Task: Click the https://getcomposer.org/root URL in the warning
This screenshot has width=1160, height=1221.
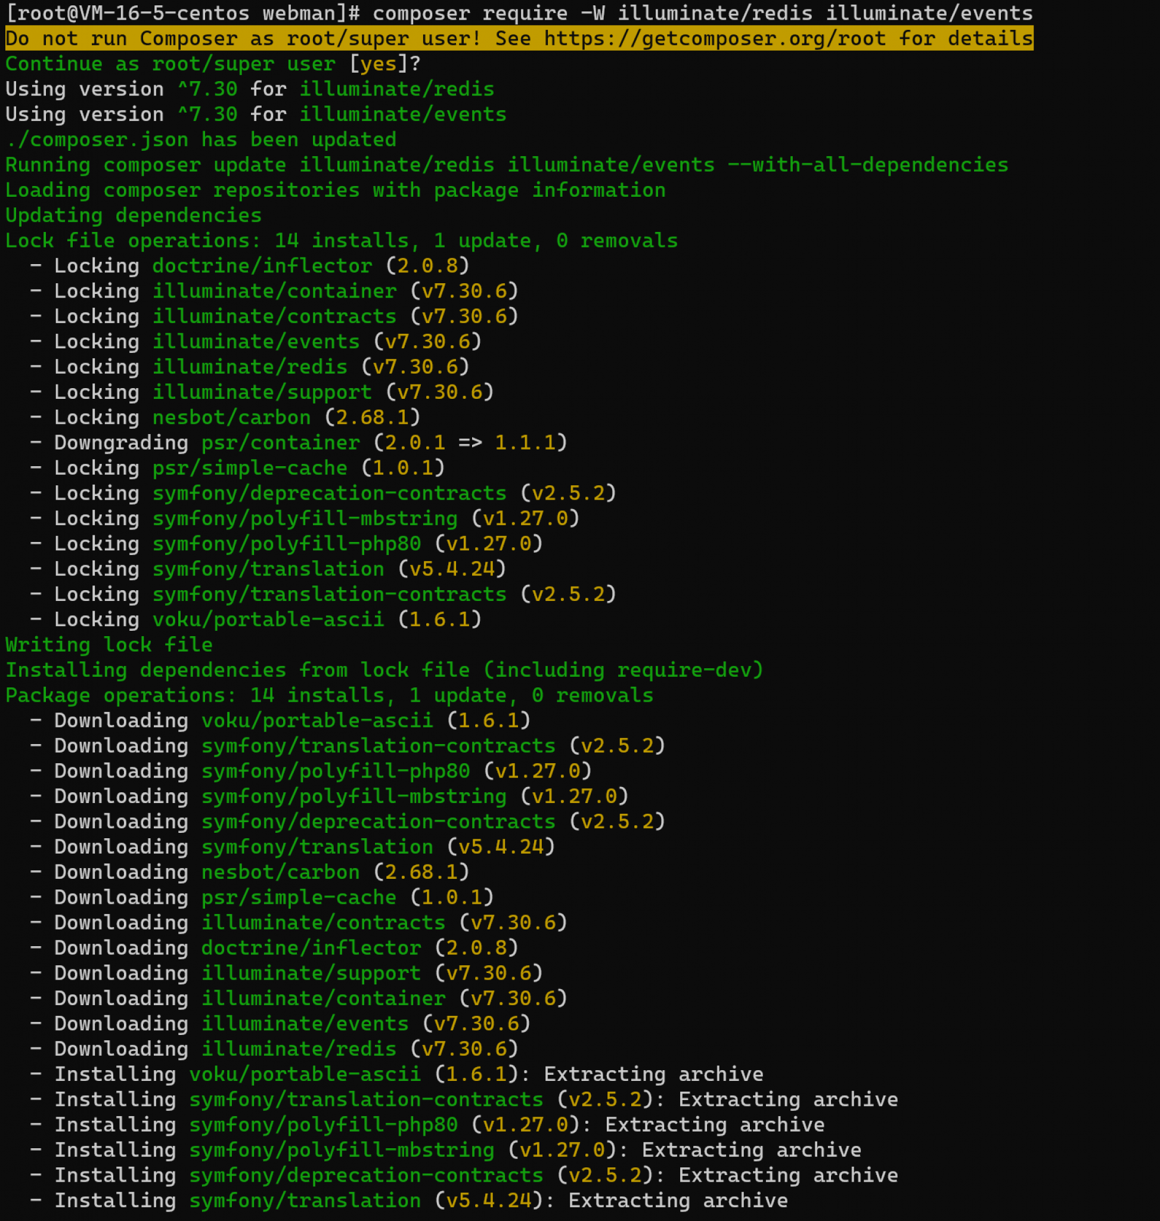Action: tap(715, 38)
